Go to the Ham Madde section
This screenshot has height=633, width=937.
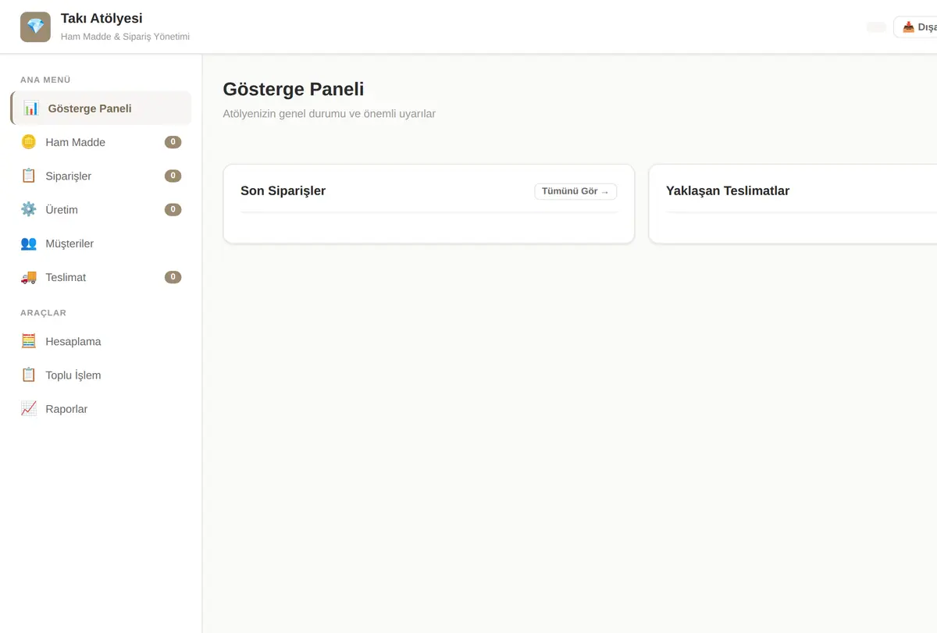[101, 142]
